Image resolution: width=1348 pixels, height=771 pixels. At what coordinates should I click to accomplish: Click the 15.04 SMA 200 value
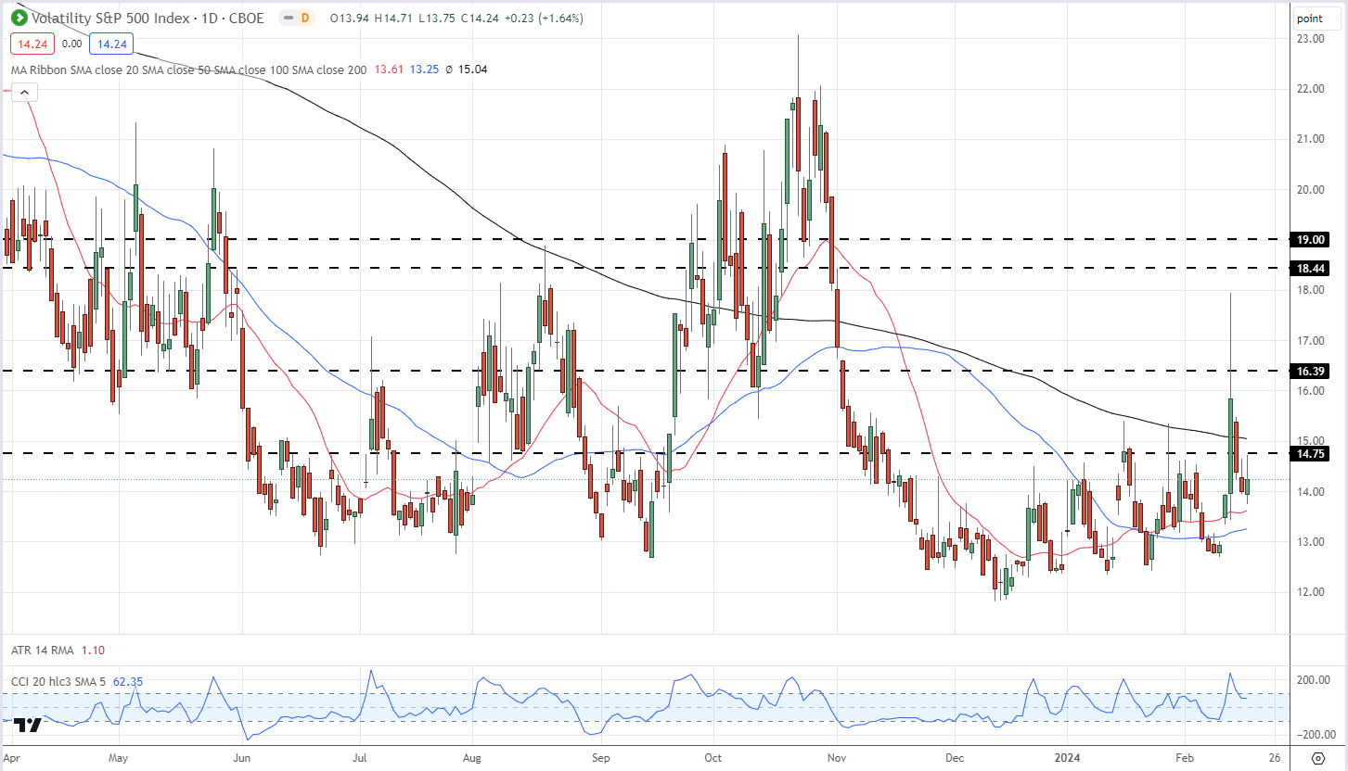[x=472, y=70]
